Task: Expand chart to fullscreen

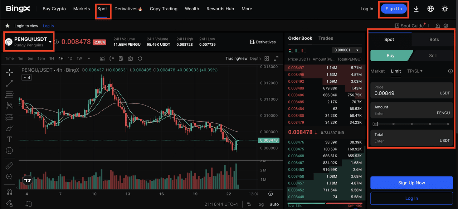Action: pos(276,58)
